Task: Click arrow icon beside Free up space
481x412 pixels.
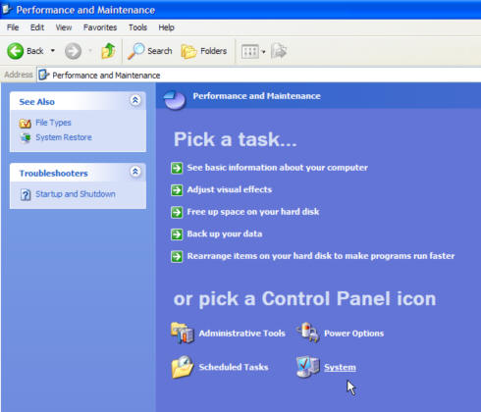Action: pos(177,212)
